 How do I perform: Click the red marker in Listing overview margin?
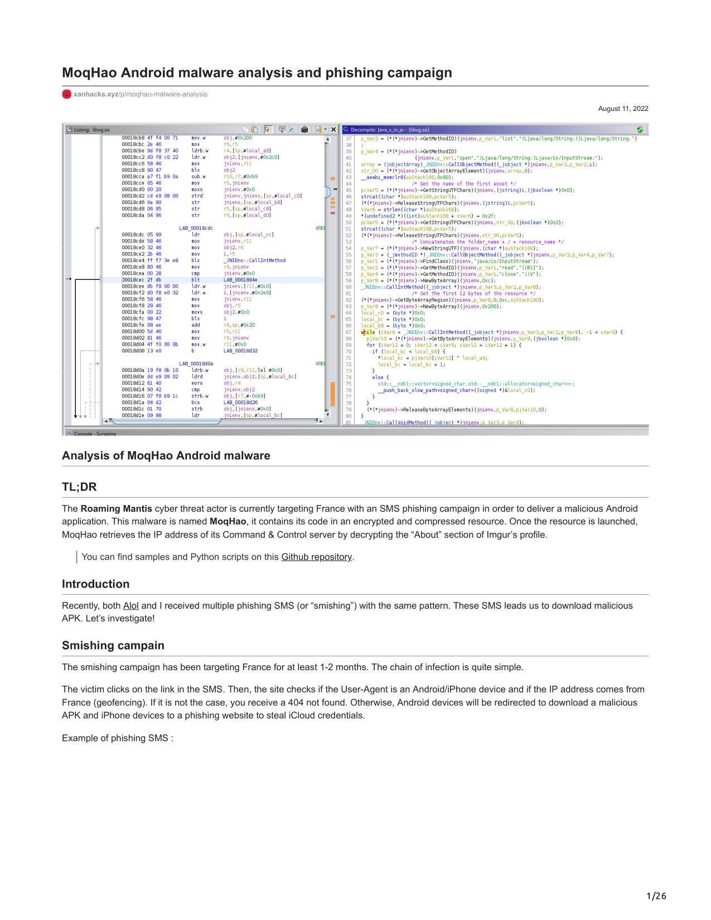coord(333,213)
